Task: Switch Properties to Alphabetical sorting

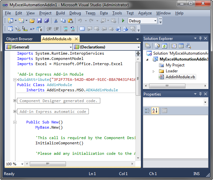Action: (155, 111)
